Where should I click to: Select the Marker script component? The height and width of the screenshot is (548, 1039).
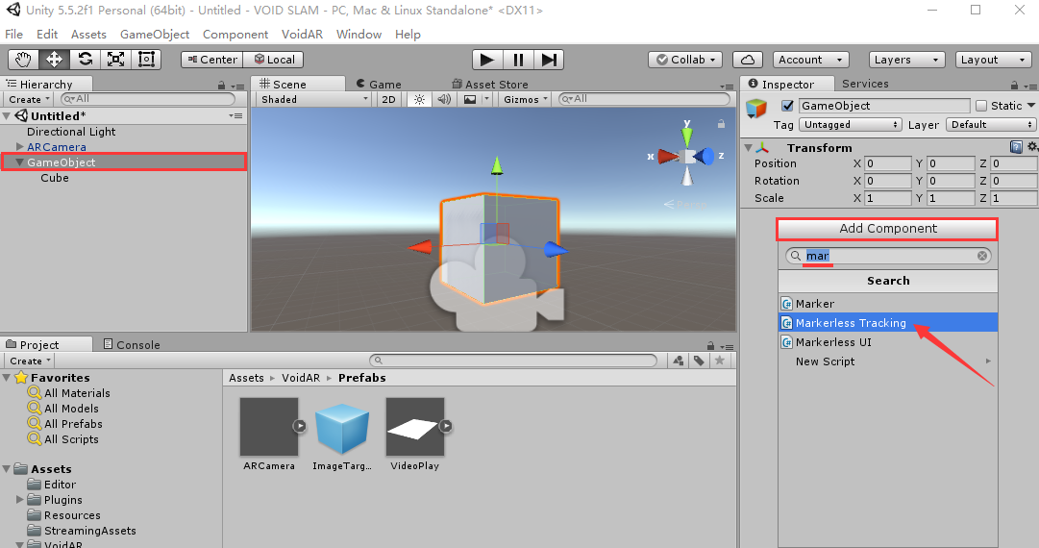click(888, 304)
